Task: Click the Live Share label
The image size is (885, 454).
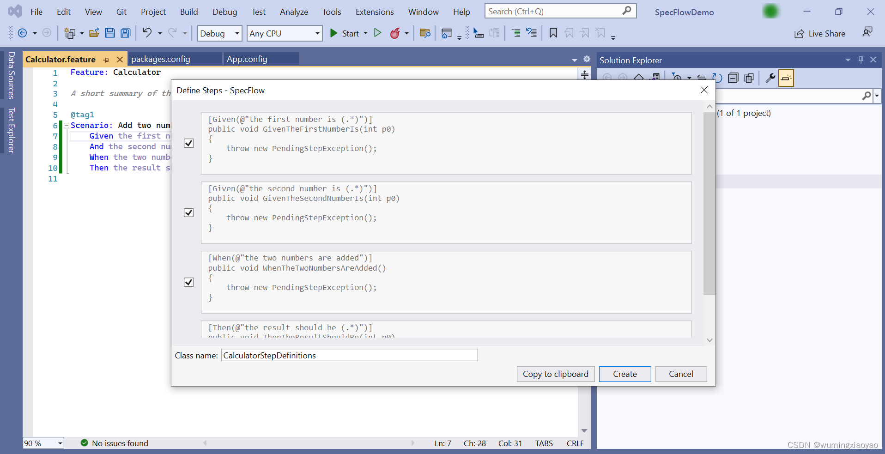Action: 827,34
